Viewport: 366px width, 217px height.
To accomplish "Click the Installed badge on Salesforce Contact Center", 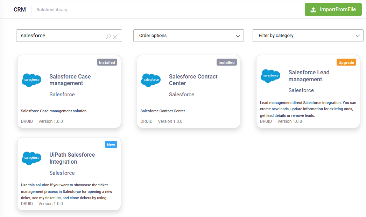I will pyautogui.click(x=226, y=62).
